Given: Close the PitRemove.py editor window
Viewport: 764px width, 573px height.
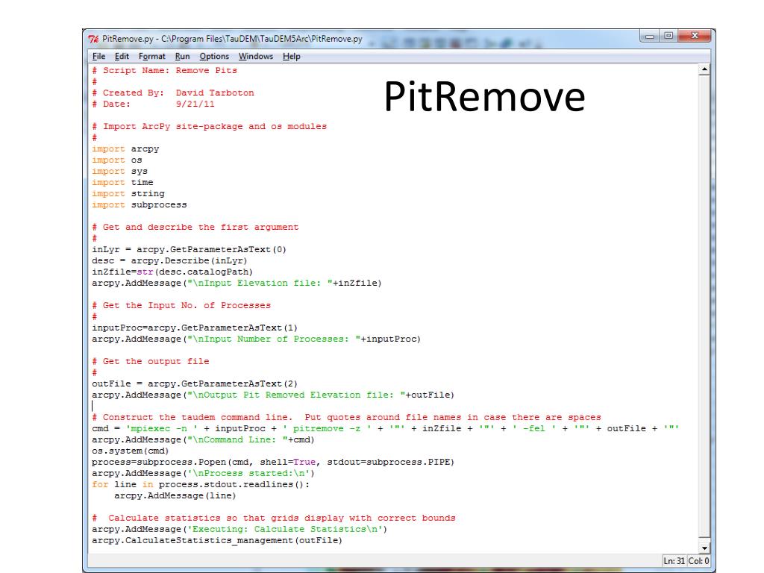Looking at the screenshot, I should point(695,36).
